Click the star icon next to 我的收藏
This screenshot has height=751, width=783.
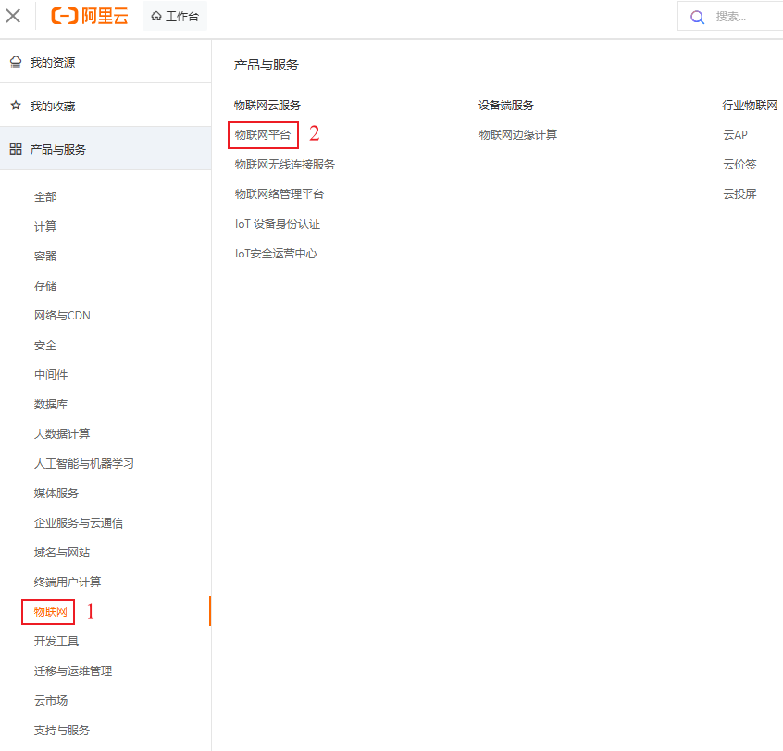[16, 106]
